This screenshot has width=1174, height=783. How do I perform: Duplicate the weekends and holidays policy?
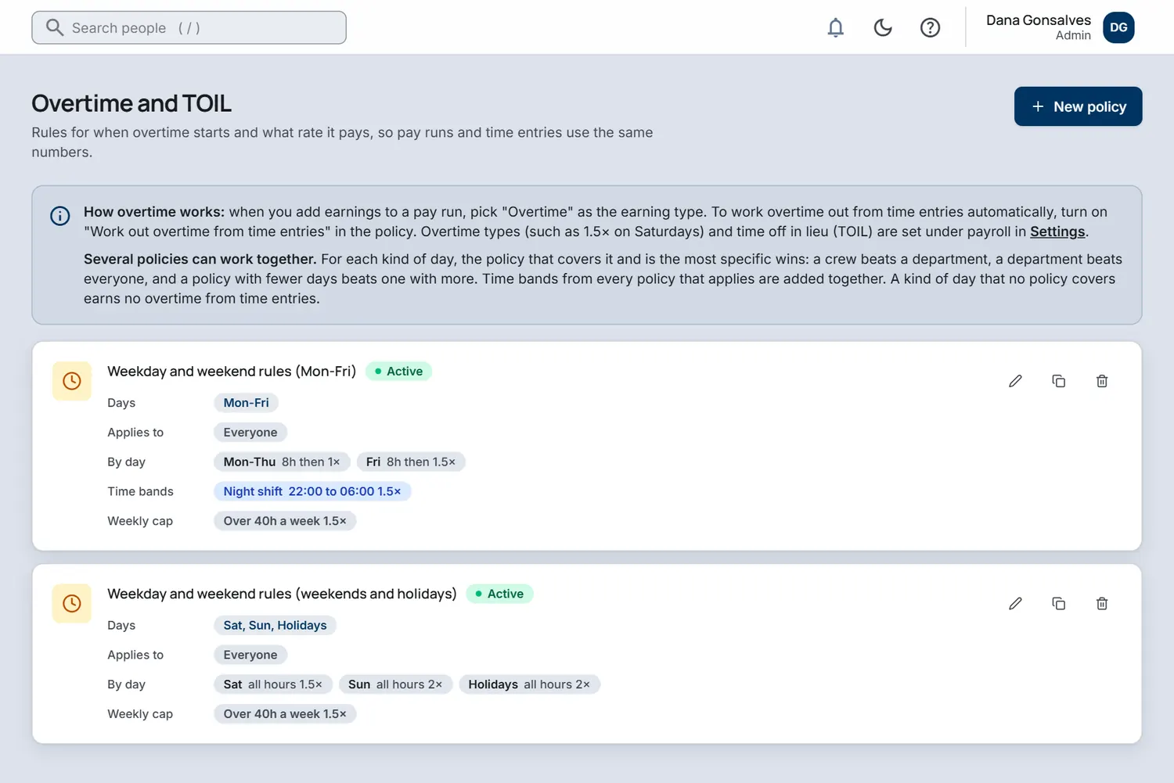coord(1059,604)
